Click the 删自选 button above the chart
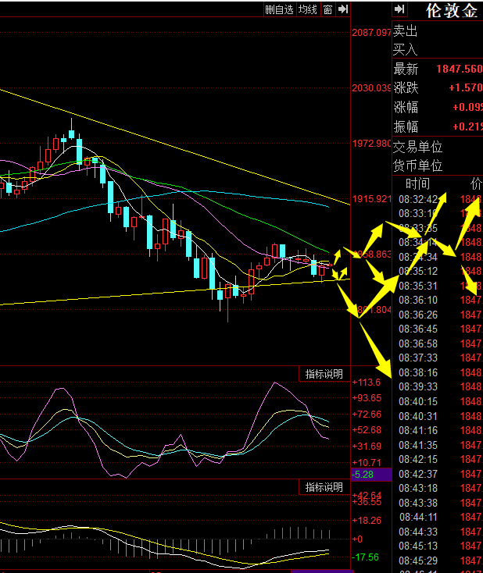 click(280, 9)
